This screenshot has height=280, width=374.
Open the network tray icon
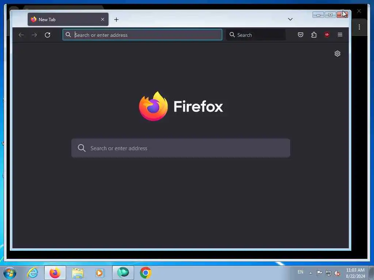pyautogui.click(x=328, y=273)
